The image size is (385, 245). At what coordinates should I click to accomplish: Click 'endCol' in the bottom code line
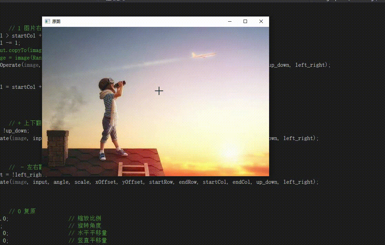pos(241,182)
